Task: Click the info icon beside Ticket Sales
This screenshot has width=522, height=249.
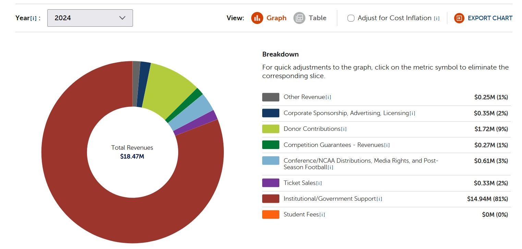Action: point(318,183)
